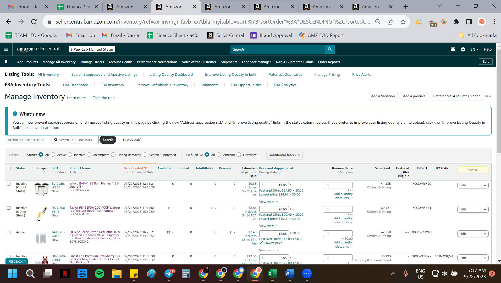Viewport: 501px width, 283px height.
Task: Switch to the Inbox Gmail browser tab
Action: (x=28, y=7)
